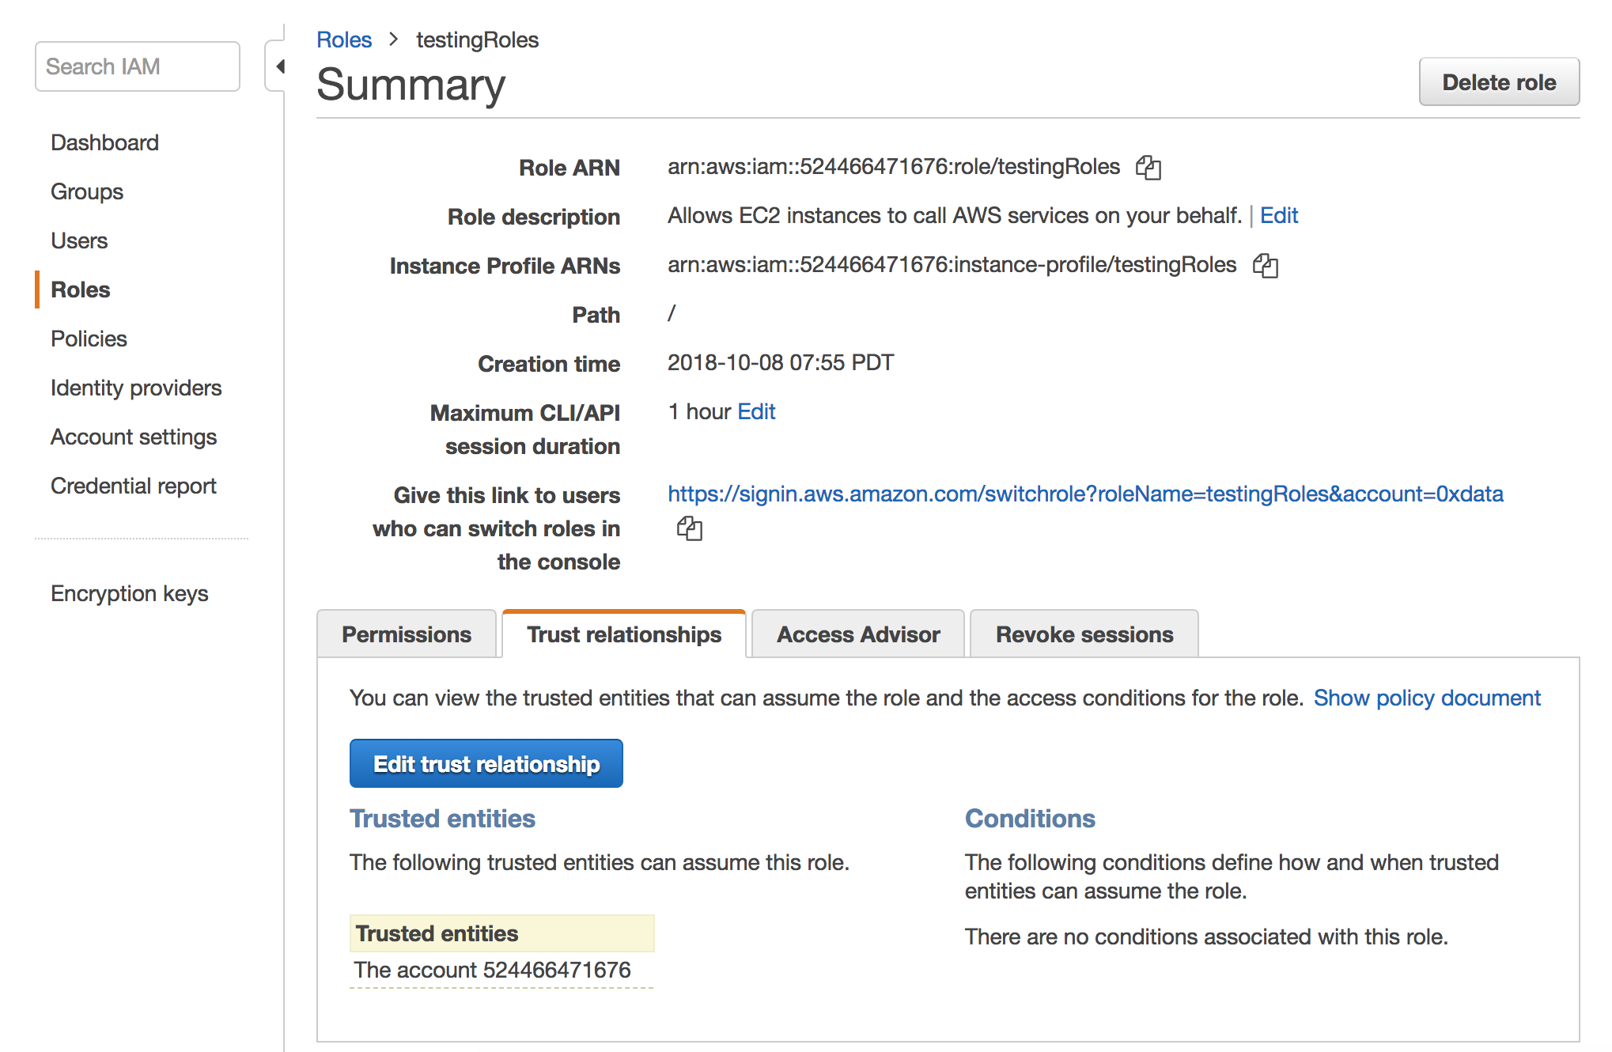The width and height of the screenshot is (1612, 1052).
Task: Select the Revoke sessions tab
Action: [x=1082, y=634]
